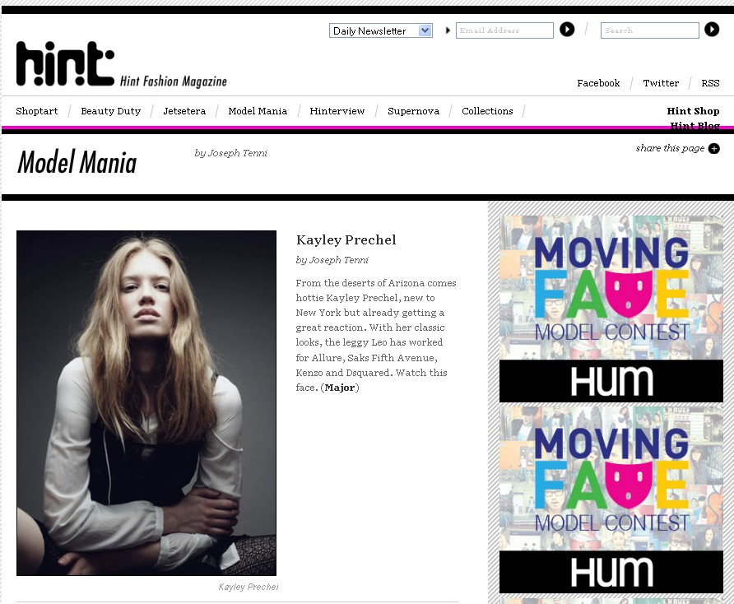Visit the Facebook link

click(x=598, y=83)
